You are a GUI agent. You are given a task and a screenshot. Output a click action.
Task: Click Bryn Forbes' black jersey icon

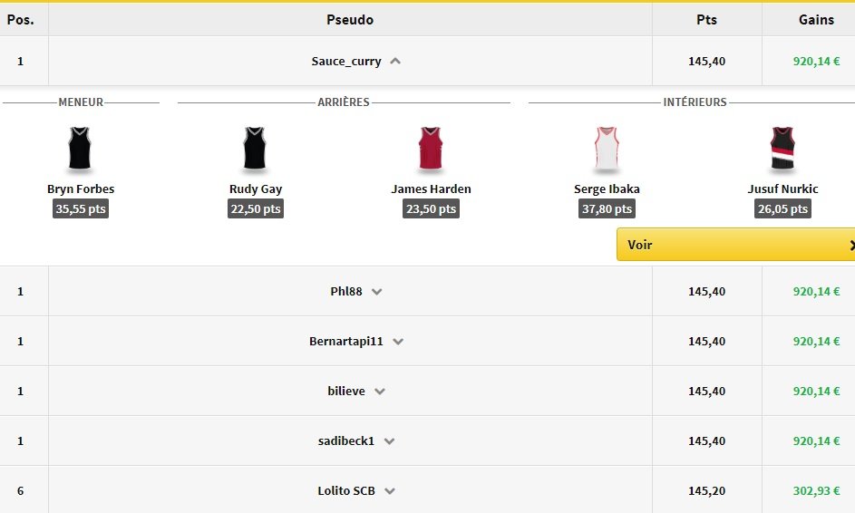coord(81,149)
